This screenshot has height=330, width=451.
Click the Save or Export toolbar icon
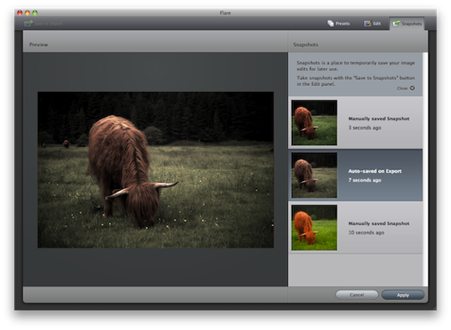click(28, 23)
